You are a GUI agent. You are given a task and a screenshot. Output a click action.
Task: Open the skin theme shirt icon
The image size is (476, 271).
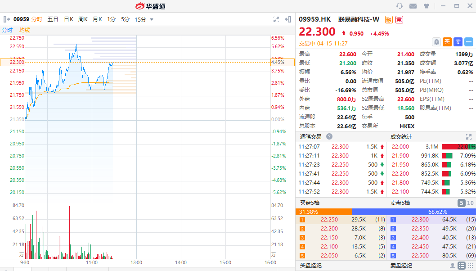[427, 6]
